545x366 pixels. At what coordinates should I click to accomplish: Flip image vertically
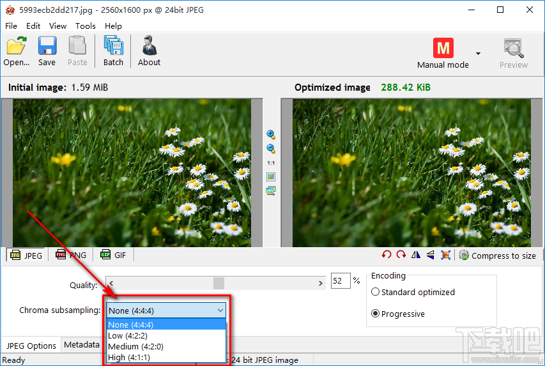pos(430,255)
